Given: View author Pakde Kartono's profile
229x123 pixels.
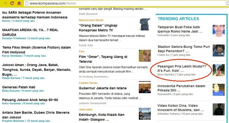Looking at the screenshot, I should (x=11, y=78).
